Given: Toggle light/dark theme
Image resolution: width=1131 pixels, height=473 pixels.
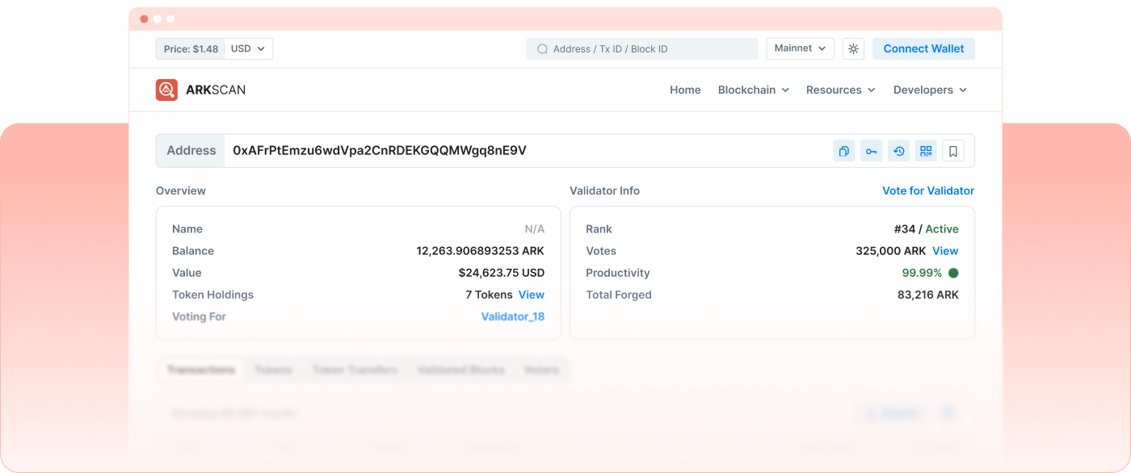Looking at the screenshot, I should click(x=853, y=49).
